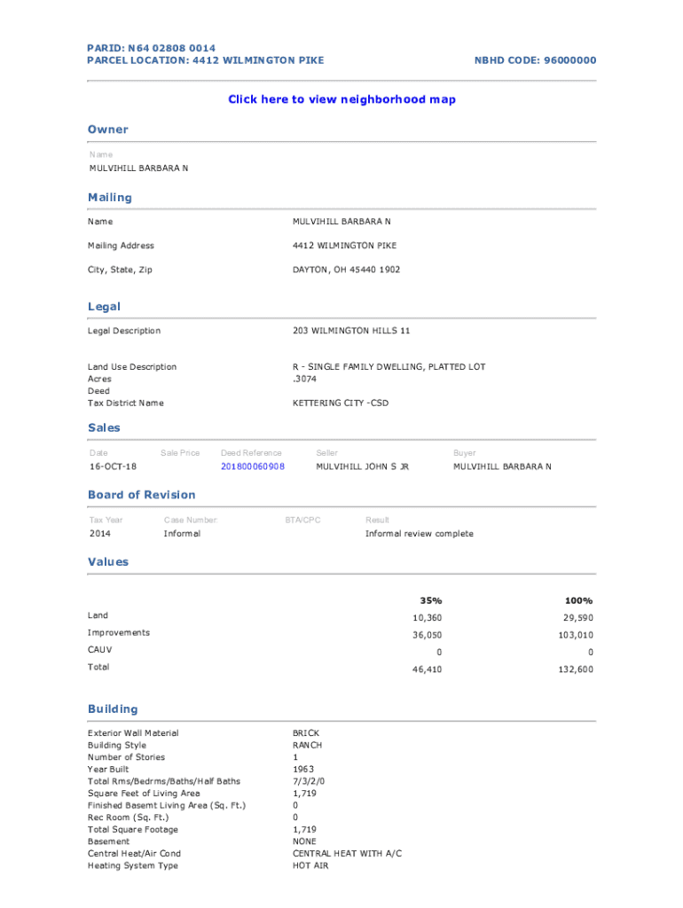Click the 'view neighborhood map' link
The width and height of the screenshot is (683, 908).
341,99
